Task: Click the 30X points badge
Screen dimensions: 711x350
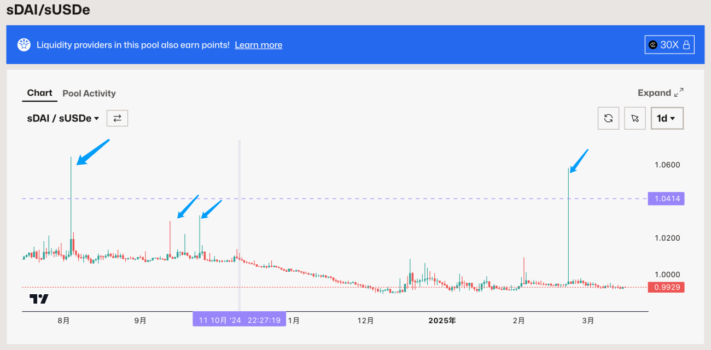Action: pyautogui.click(x=669, y=45)
